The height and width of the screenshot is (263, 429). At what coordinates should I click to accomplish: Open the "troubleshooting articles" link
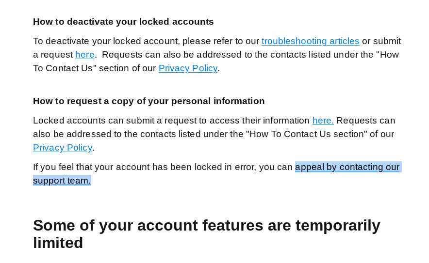pos(310,41)
